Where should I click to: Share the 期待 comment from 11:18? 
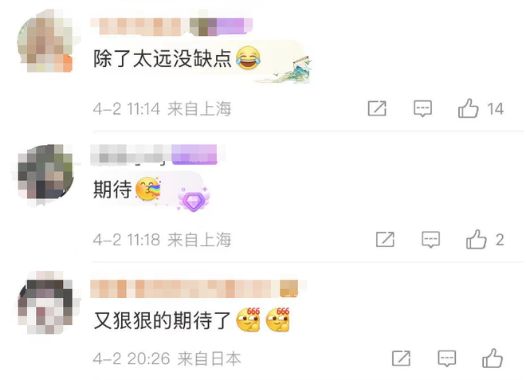pyautogui.click(x=385, y=240)
